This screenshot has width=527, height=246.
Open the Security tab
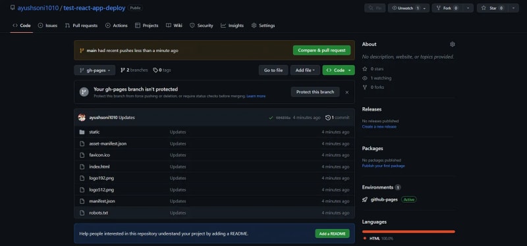point(202,26)
